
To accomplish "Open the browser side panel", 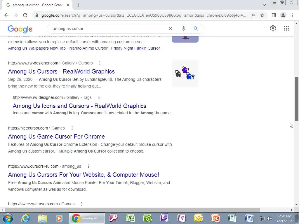I will (274, 15).
